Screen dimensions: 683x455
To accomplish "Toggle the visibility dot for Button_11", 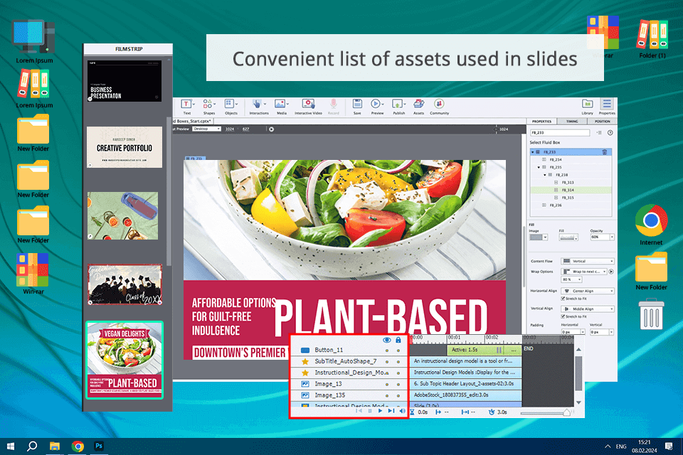I will (x=387, y=350).
